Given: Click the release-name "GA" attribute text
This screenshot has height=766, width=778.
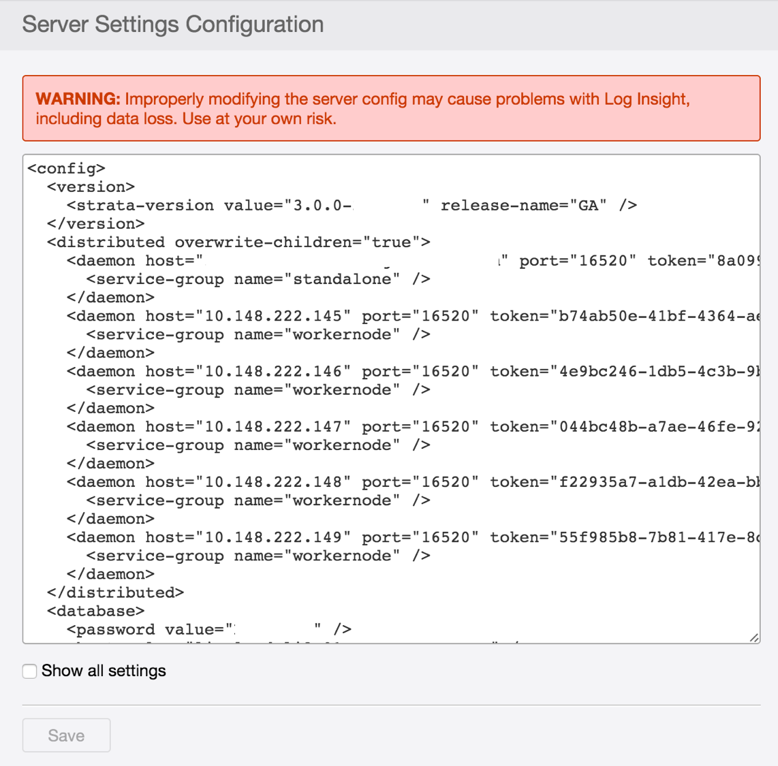Looking at the screenshot, I should click(523, 206).
